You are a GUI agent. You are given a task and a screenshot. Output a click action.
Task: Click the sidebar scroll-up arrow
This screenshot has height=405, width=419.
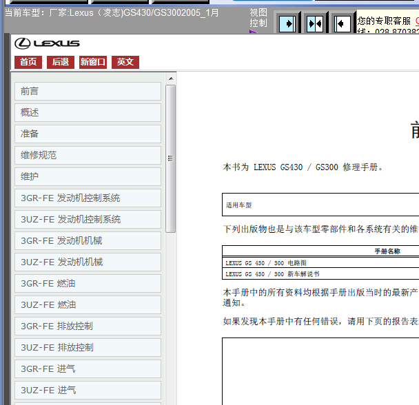click(x=171, y=79)
